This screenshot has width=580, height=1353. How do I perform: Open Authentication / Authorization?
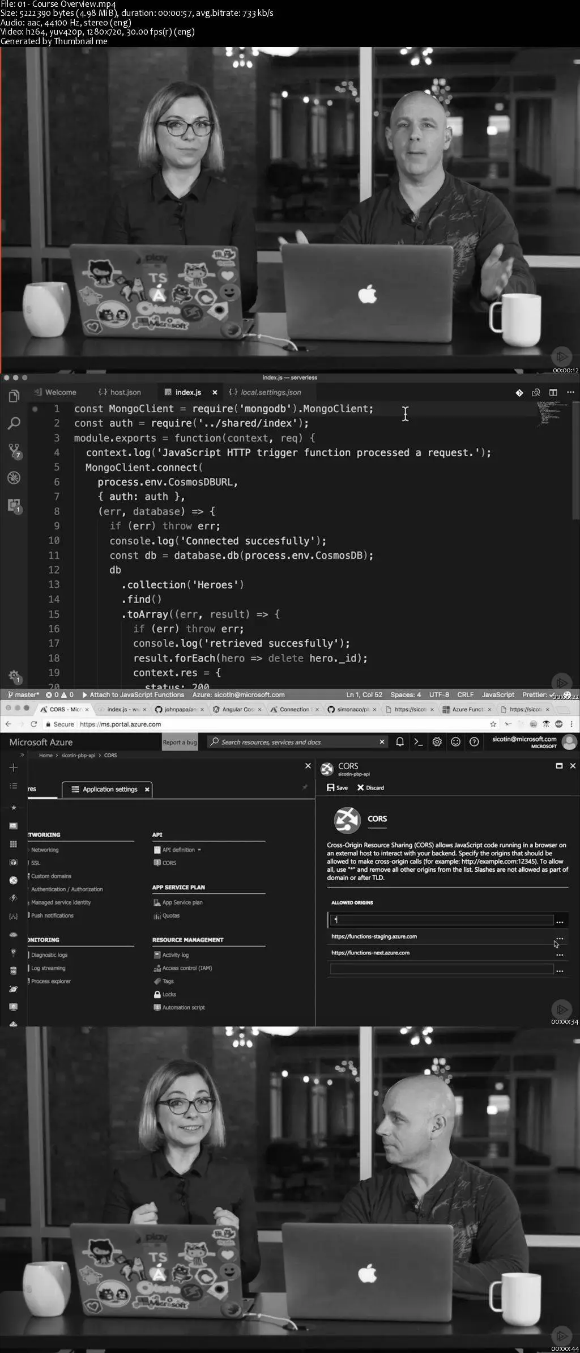pos(66,889)
